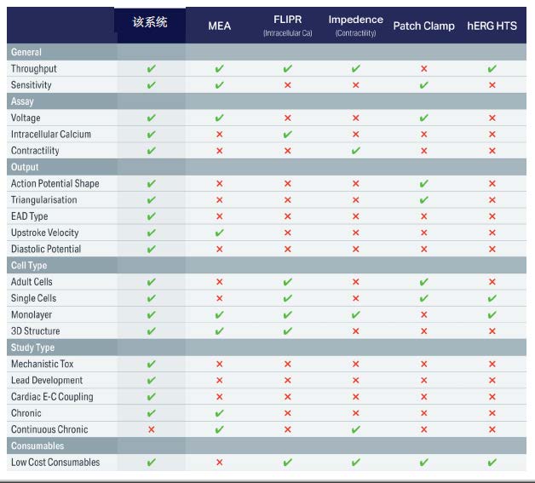Click the FLIPR Intracellular Calcium checkmark
Viewport: 535px width, 483px height.
(287, 135)
